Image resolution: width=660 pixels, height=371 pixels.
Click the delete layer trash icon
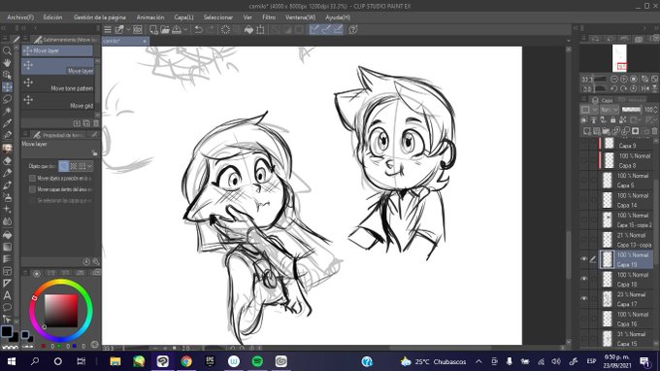coord(654,131)
